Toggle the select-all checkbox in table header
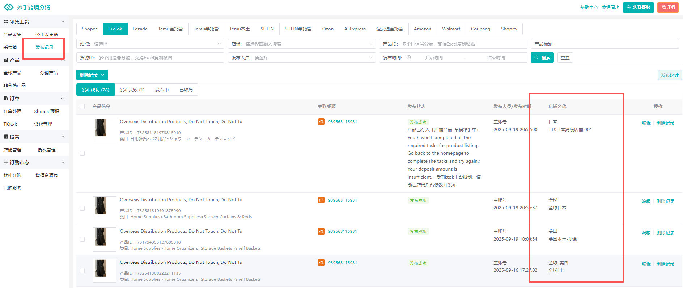 click(x=82, y=107)
